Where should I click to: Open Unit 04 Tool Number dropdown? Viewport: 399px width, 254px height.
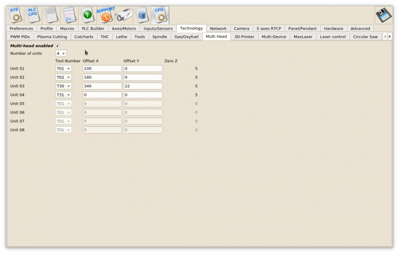63,95
